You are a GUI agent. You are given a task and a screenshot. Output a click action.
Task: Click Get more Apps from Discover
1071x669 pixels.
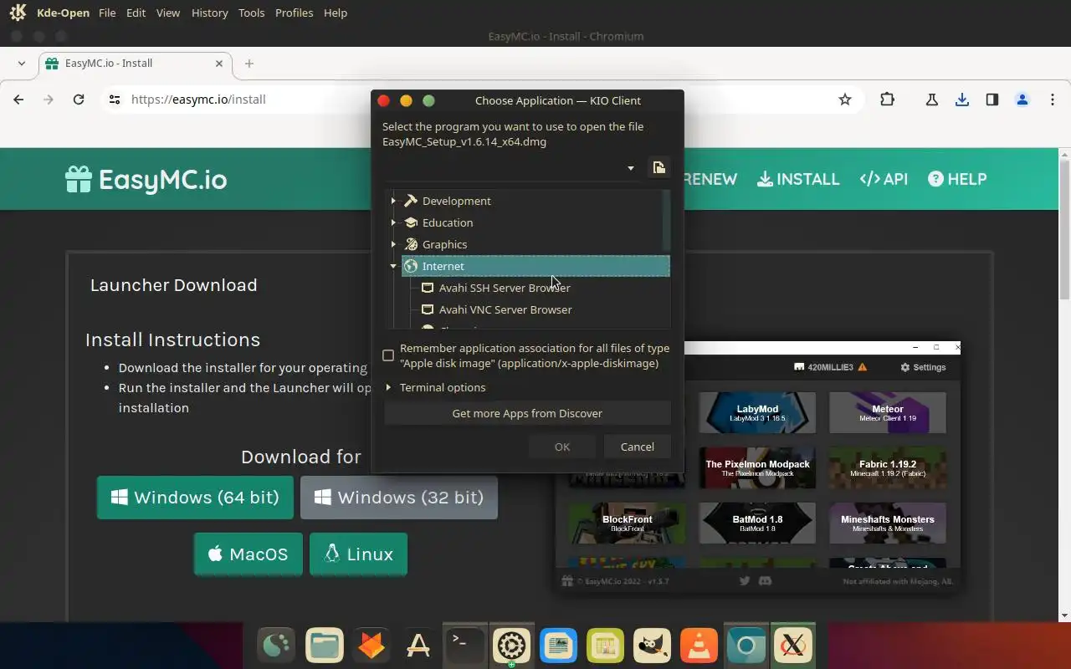(x=527, y=413)
